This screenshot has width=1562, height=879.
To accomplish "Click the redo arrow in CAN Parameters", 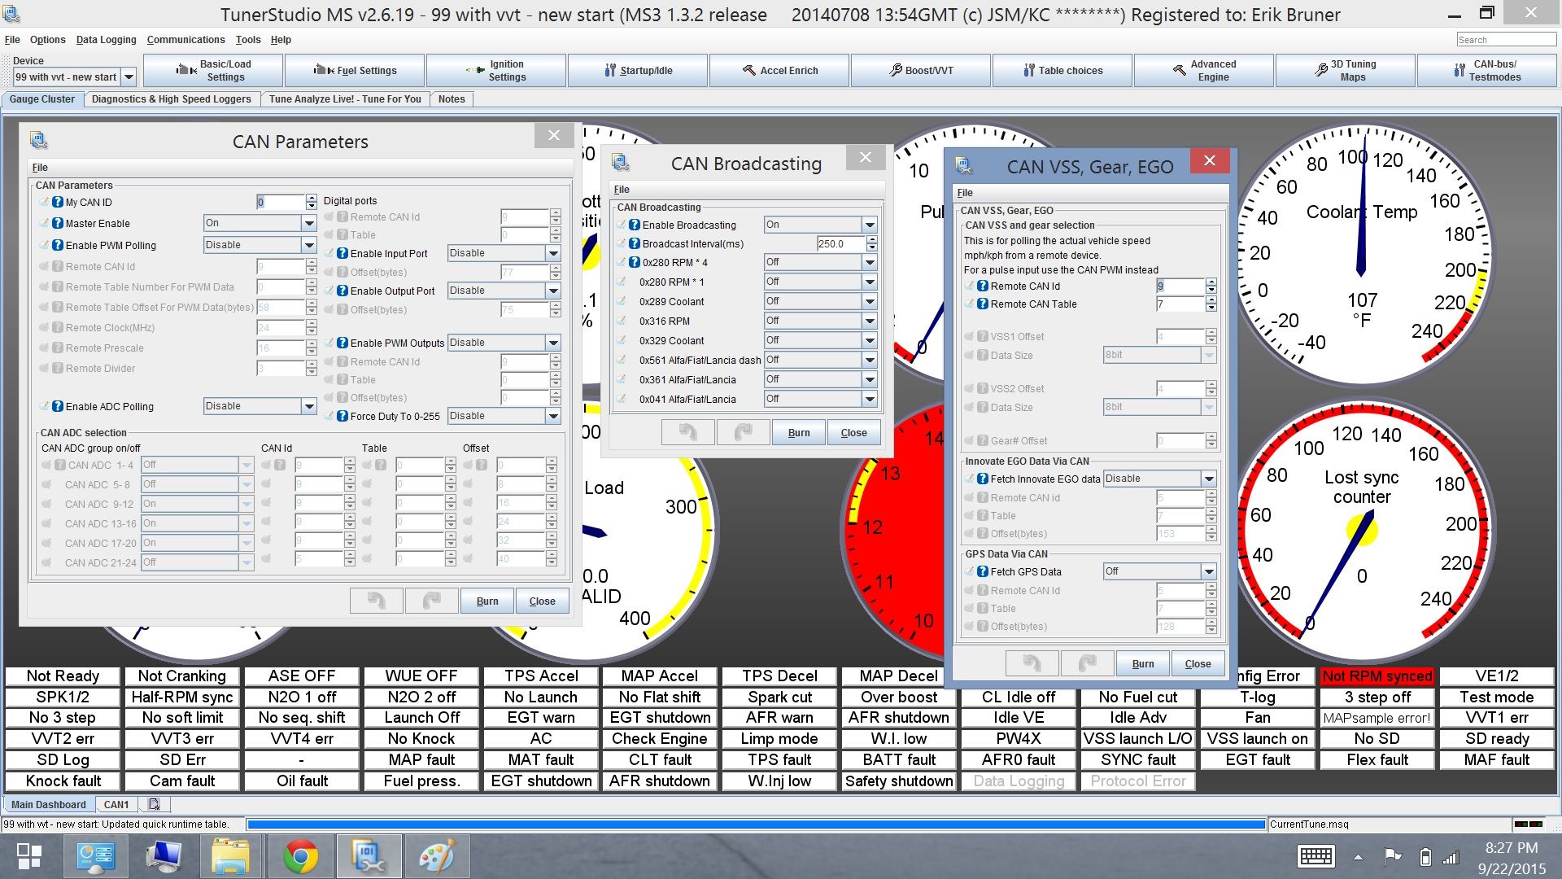I will click(x=431, y=601).
